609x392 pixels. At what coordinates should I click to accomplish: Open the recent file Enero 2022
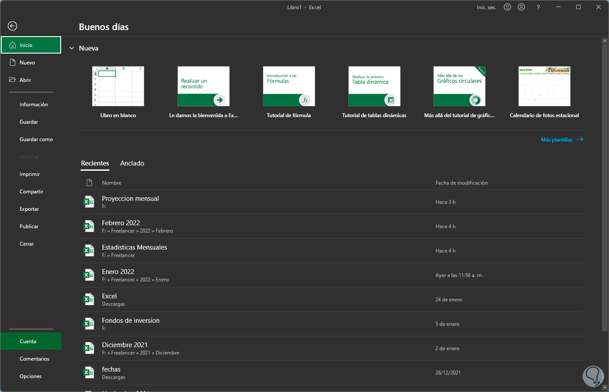331,275
